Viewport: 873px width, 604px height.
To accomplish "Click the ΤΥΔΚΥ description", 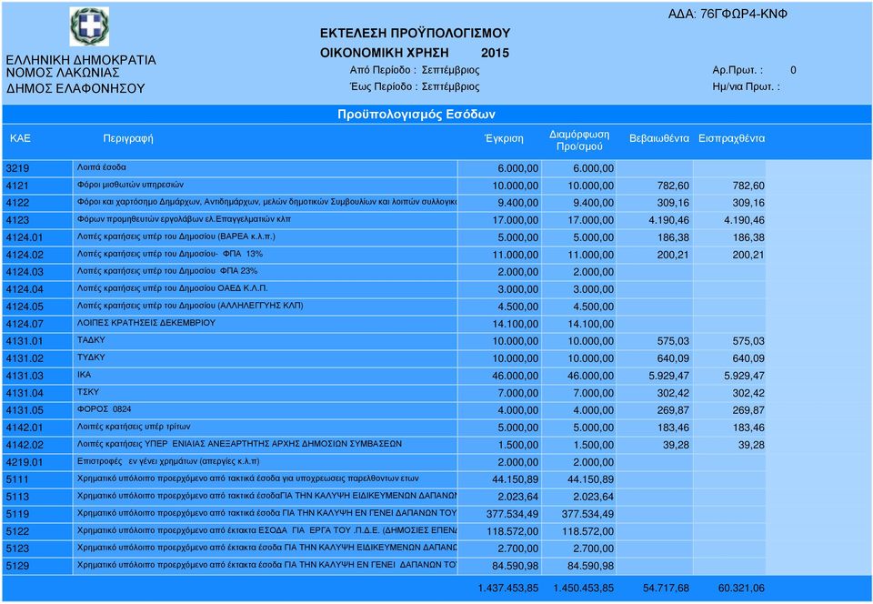I will pos(91,357).
